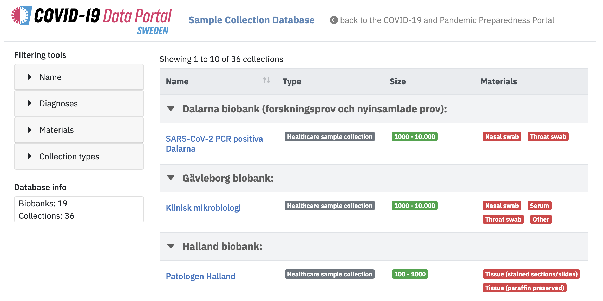Toggle the Nasal swab material tag

click(502, 136)
